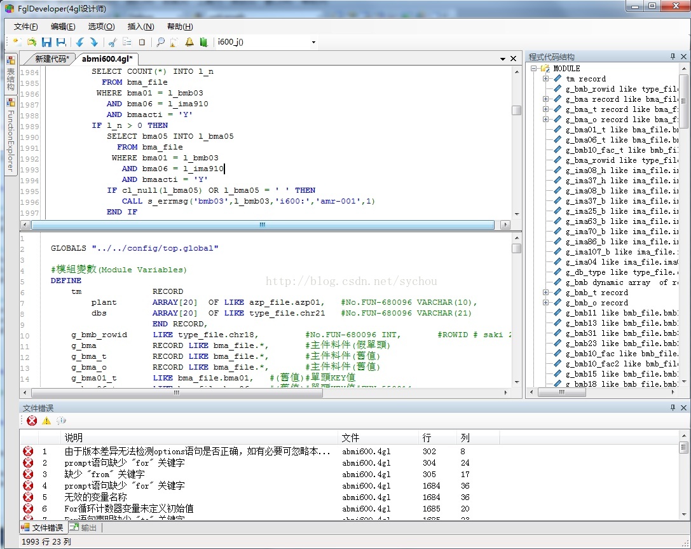Select g_bmb_rowid like type_file tree item

click(x=621, y=88)
